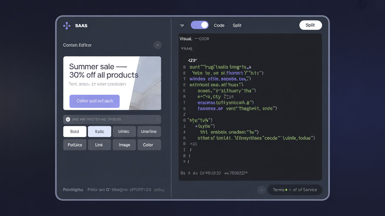This screenshot has width=385, height=216.
Task: Switch to the Code tab
Action: click(219, 26)
